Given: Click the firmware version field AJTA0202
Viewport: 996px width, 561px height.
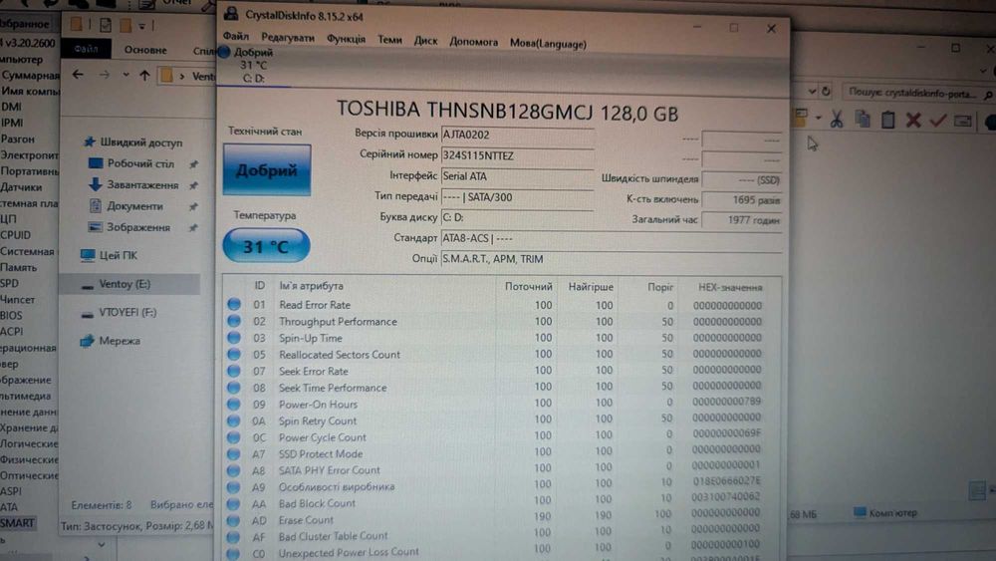Looking at the screenshot, I should point(517,135).
